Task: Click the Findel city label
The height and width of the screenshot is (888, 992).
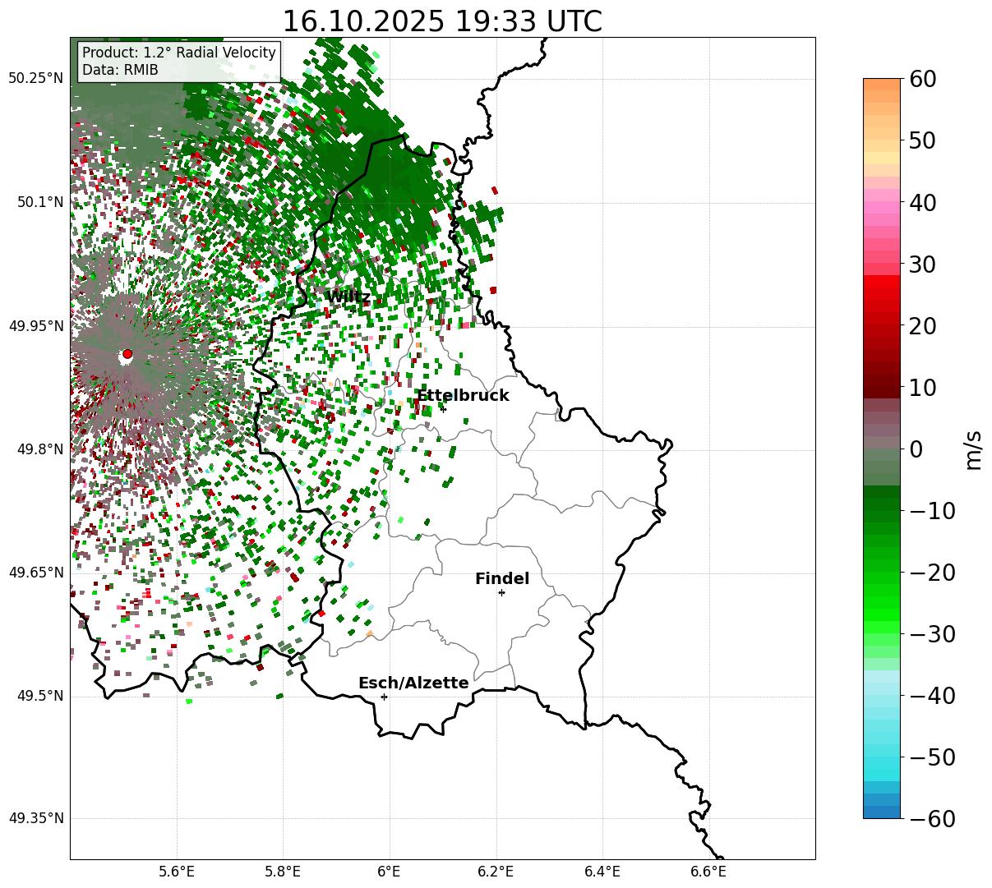Action: click(x=502, y=578)
